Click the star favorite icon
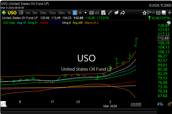Screen dimensions: 172x114 pyautogui.click(x=145, y=13)
